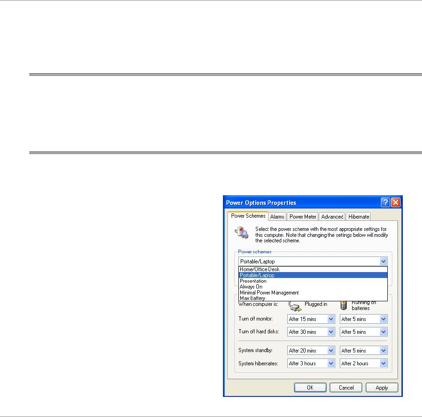Click the Running on batteries icon
422x417 pixels.
click(344, 305)
